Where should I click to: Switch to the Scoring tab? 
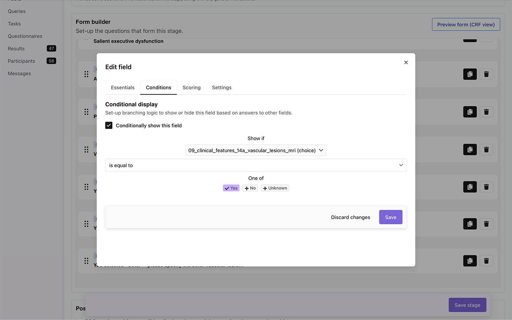(192, 87)
